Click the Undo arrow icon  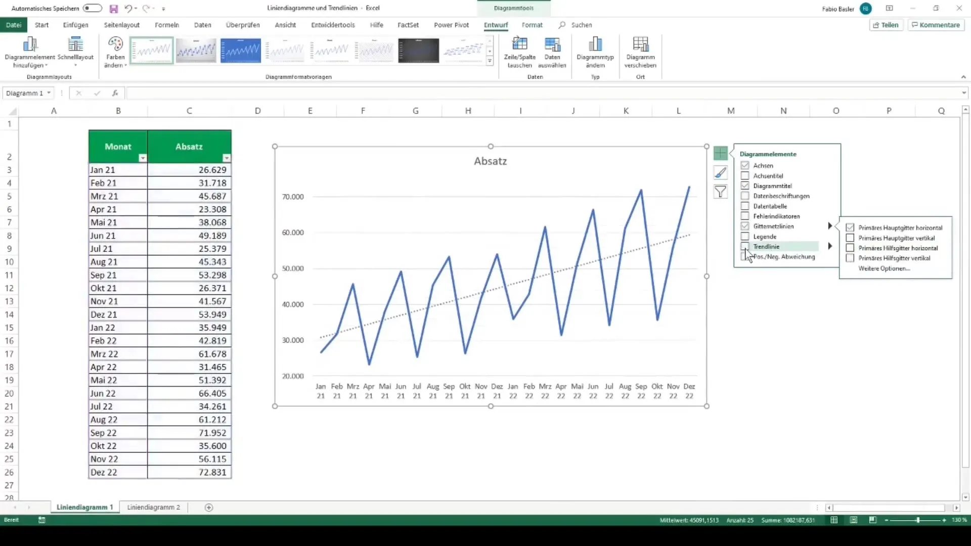[x=128, y=9]
